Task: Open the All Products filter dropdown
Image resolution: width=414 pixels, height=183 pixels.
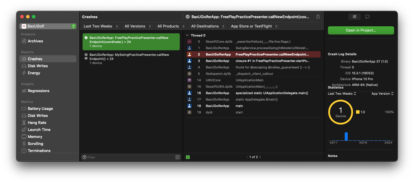Action: 171,26
